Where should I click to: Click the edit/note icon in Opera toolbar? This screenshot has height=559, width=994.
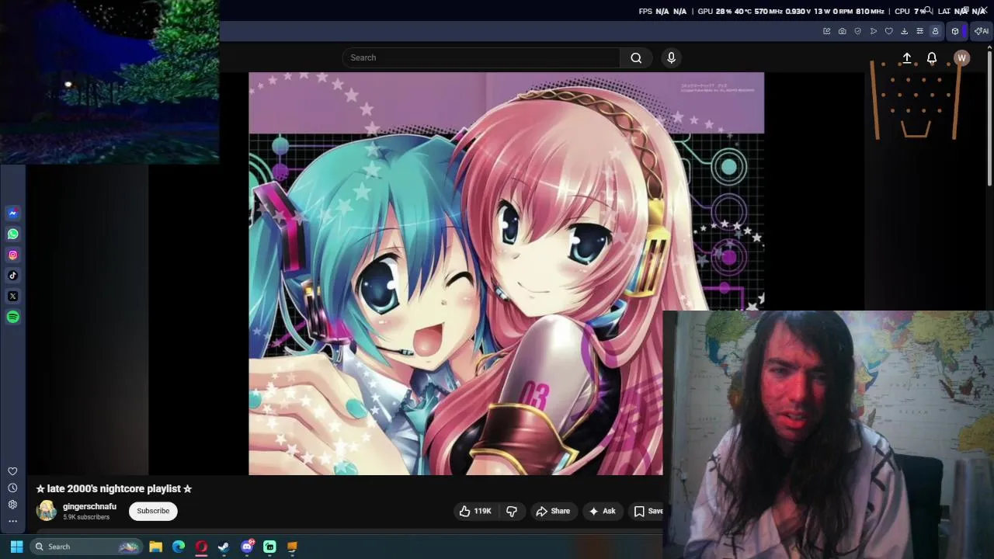click(x=826, y=31)
